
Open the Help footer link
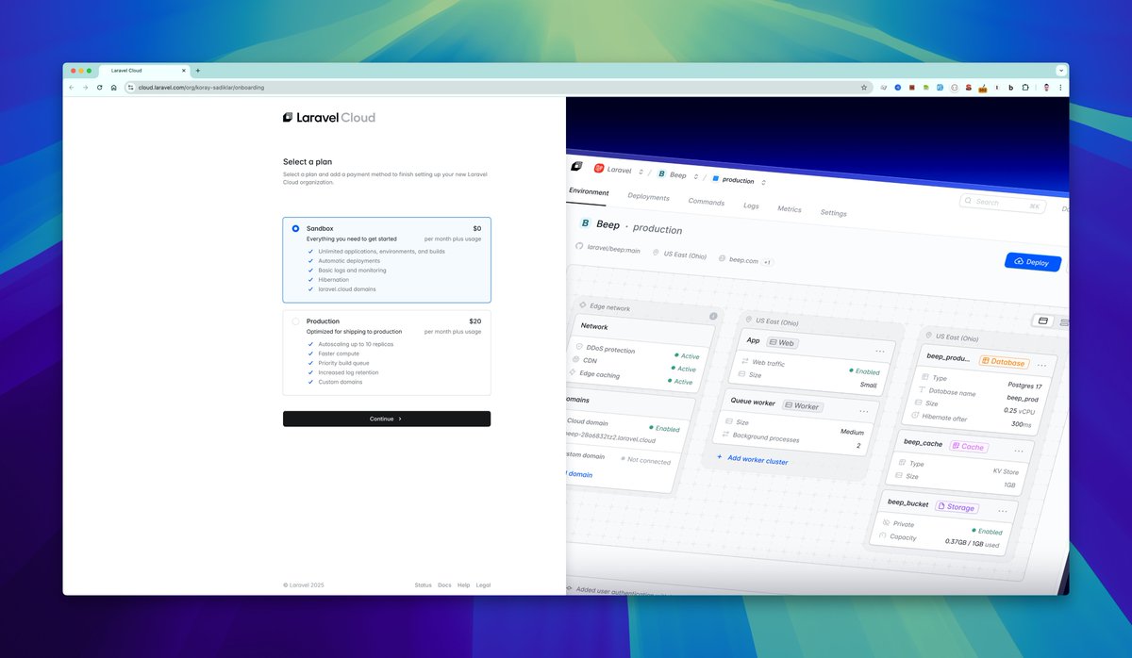[x=464, y=585]
